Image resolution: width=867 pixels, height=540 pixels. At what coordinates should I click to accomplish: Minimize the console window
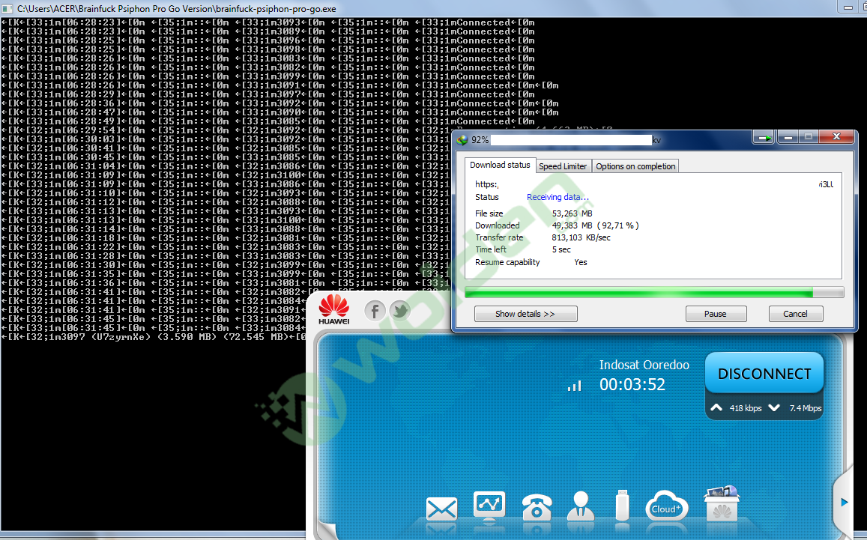pyautogui.click(x=848, y=7)
